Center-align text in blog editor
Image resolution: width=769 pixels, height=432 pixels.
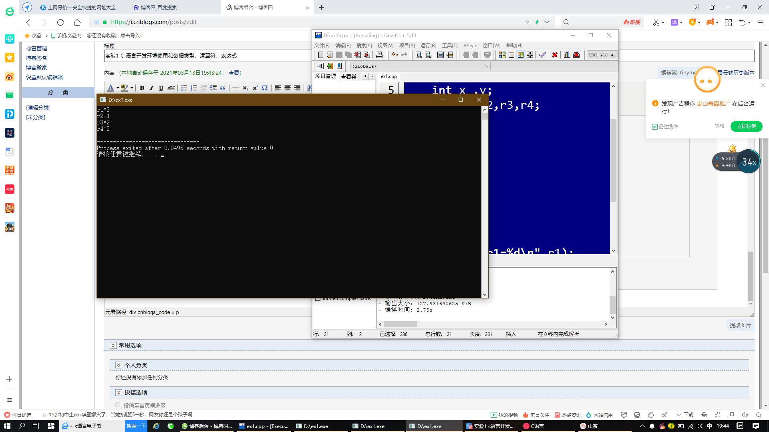coord(288,88)
